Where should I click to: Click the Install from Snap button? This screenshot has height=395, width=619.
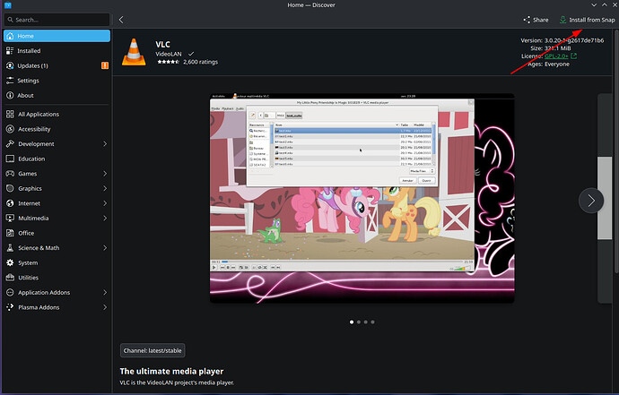pyautogui.click(x=587, y=19)
